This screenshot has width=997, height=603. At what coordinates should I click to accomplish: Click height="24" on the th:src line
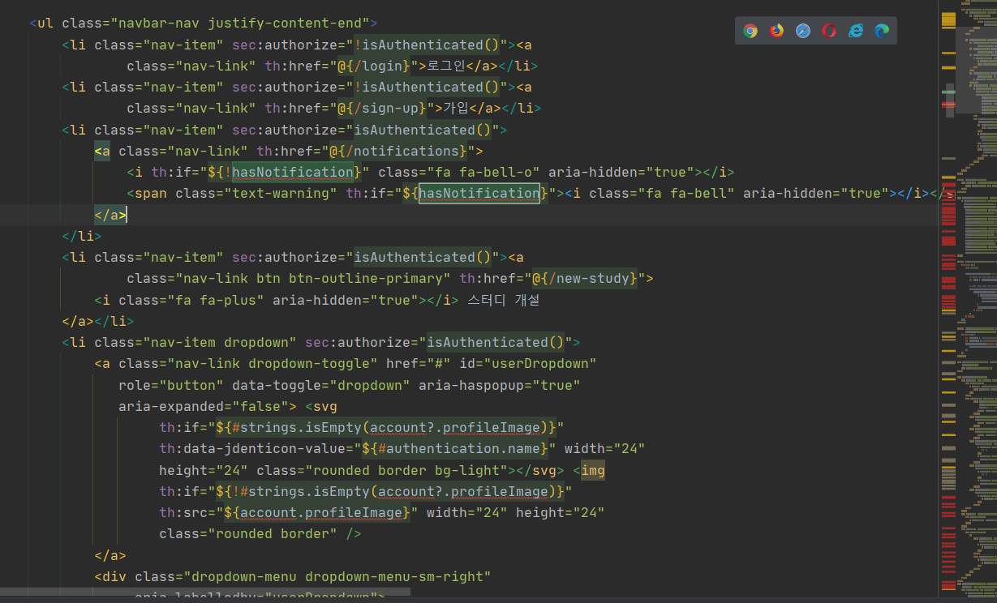[x=560, y=512]
